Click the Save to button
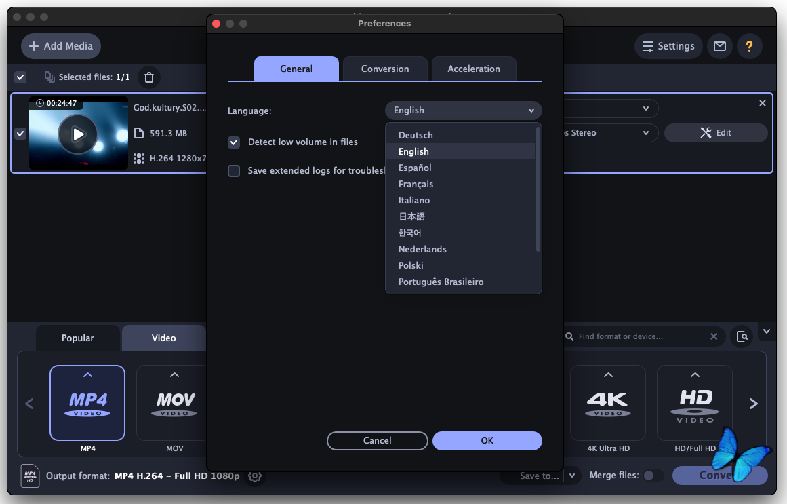787x504 pixels. click(538, 476)
